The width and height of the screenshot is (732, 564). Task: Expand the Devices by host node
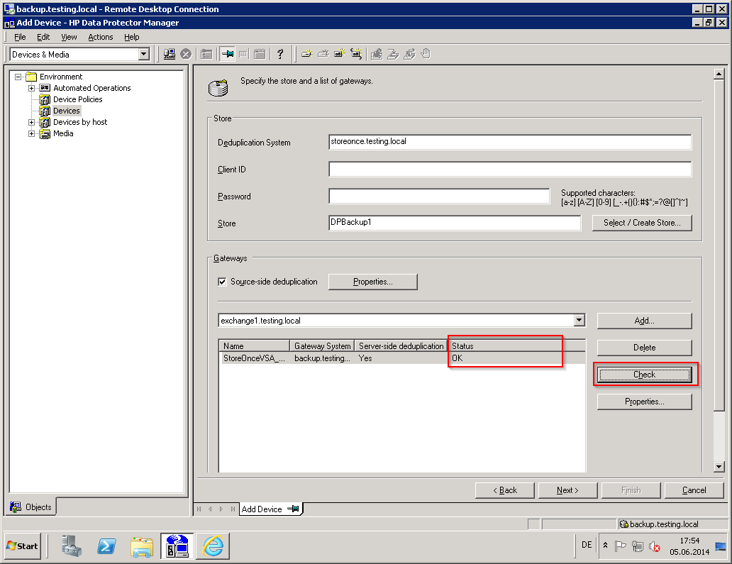click(x=31, y=122)
